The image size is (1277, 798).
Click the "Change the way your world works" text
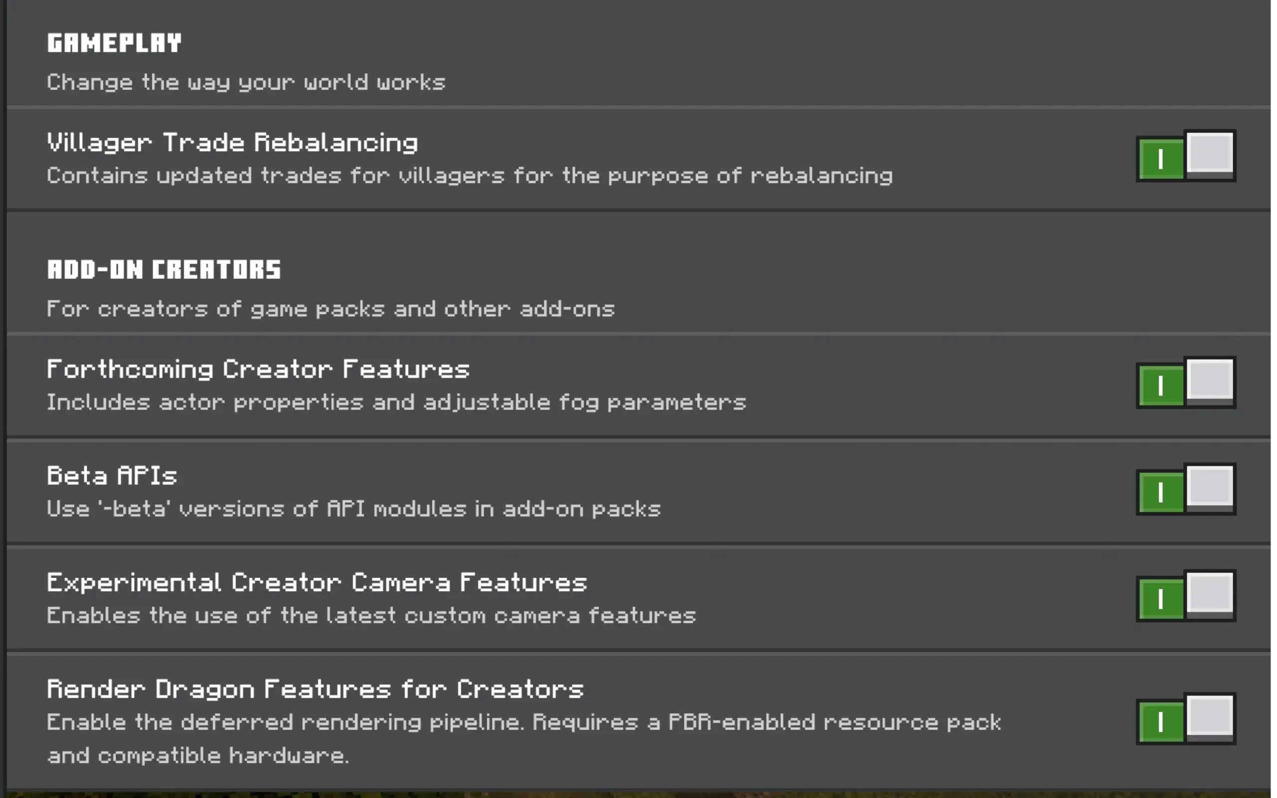pyautogui.click(x=246, y=82)
